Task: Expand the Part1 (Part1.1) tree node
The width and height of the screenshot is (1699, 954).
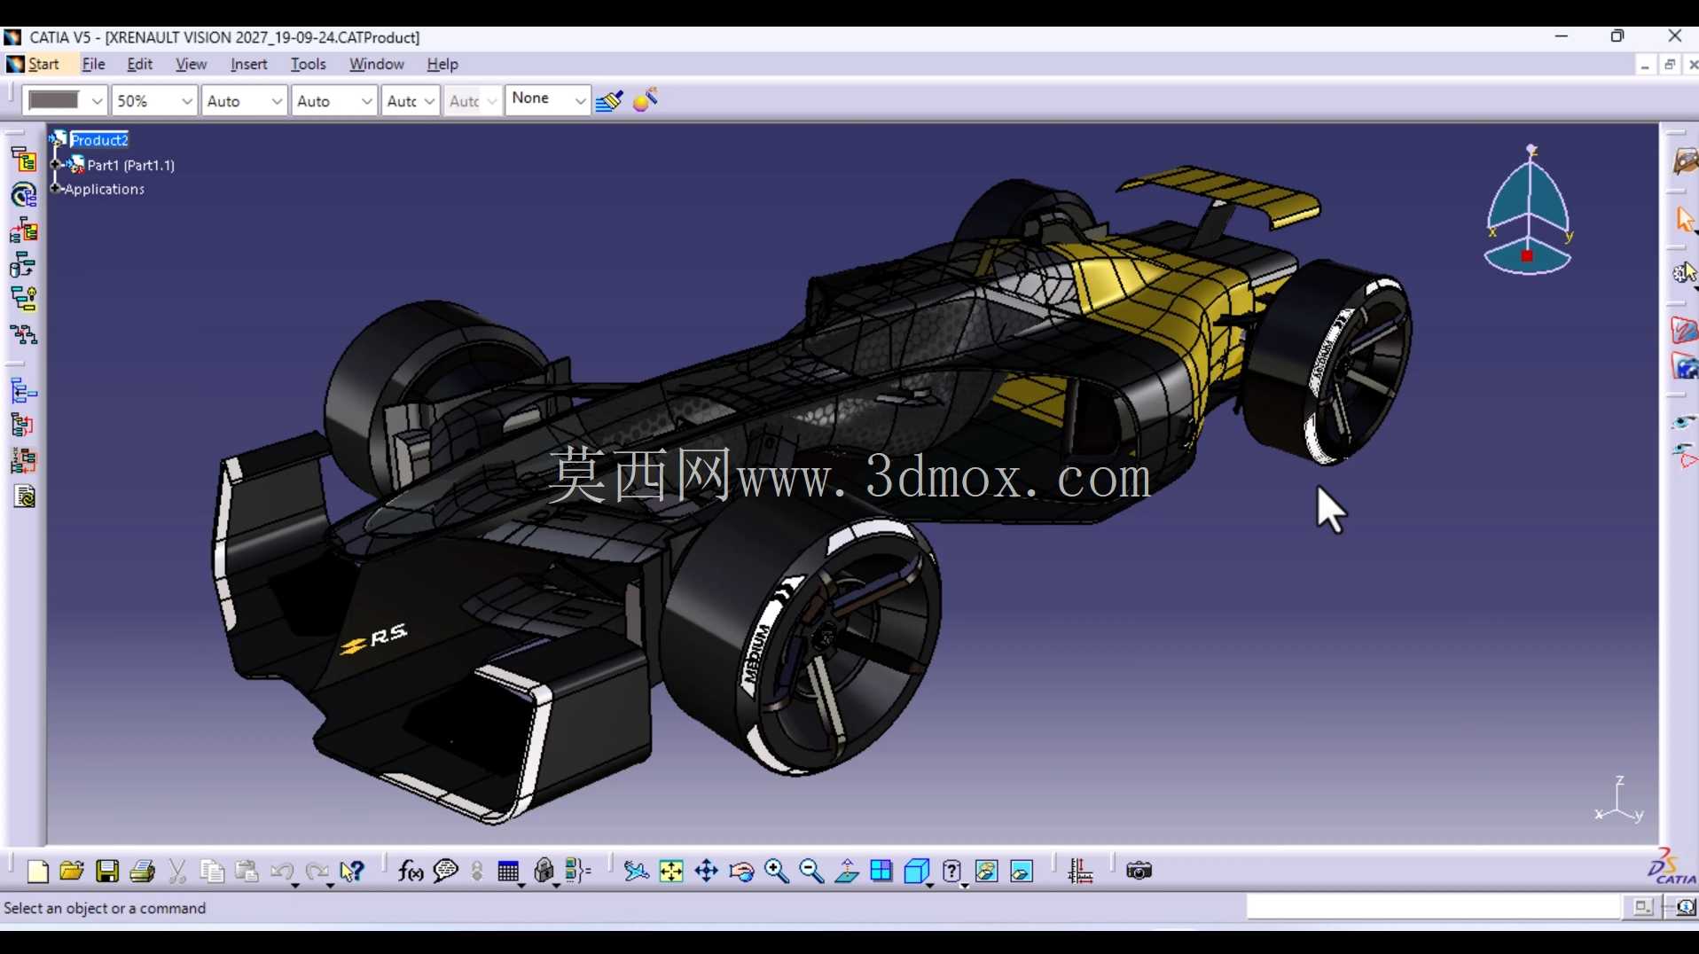Action: point(57,165)
